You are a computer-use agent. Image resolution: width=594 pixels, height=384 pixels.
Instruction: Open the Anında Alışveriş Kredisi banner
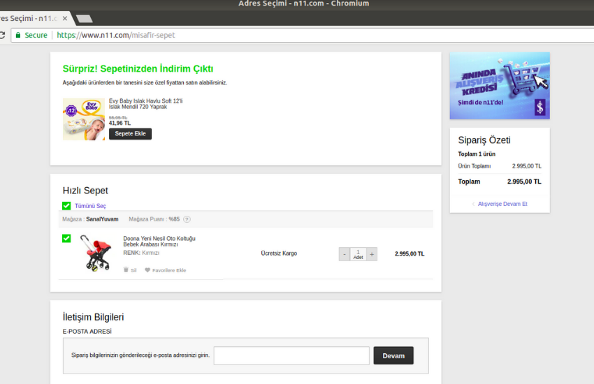(x=499, y=85)
